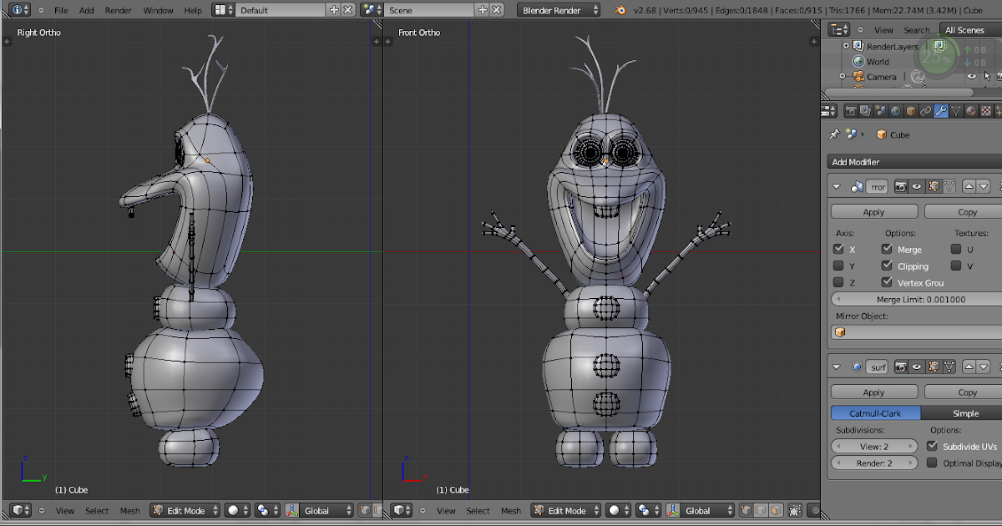Open the Texture properties tab

(984, 110)
